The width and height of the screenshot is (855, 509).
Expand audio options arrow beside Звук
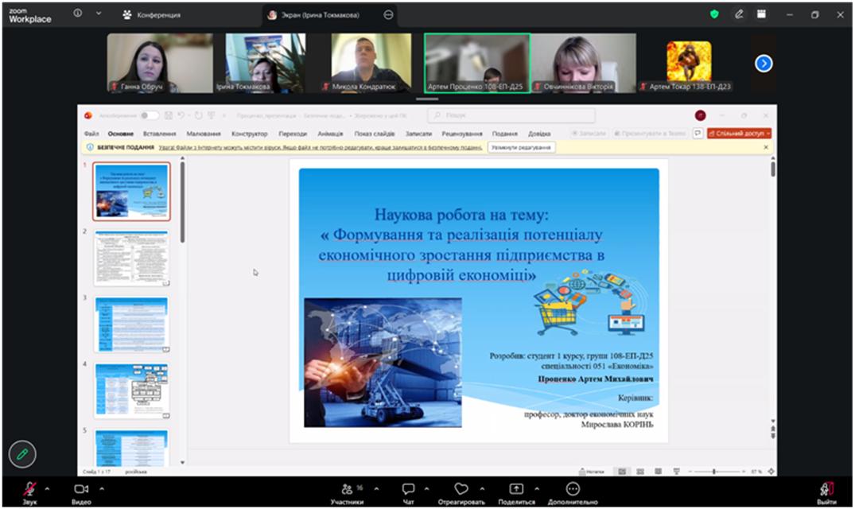47,488
